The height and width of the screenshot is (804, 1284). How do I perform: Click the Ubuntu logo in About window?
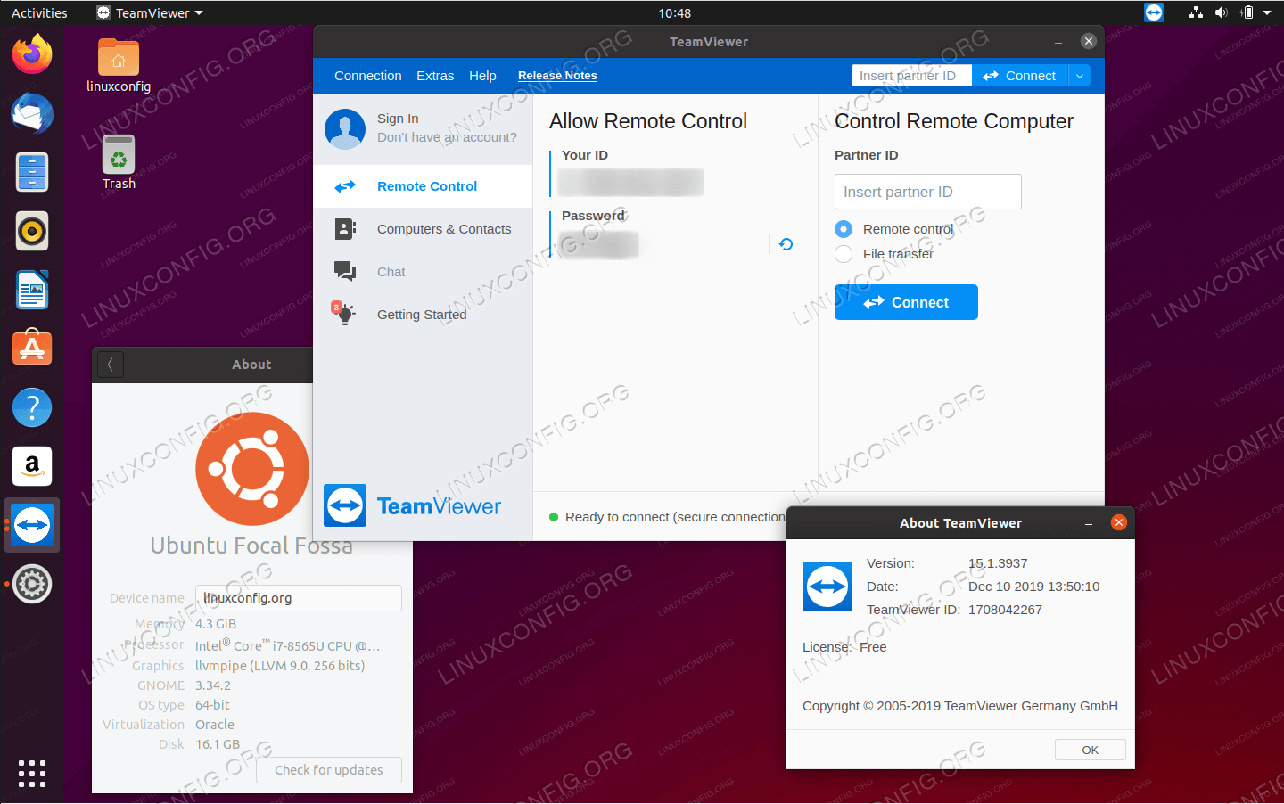(x=252, y=469)
